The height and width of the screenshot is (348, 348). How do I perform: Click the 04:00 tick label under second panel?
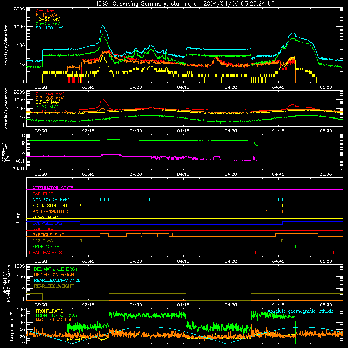tap(136, 131)
